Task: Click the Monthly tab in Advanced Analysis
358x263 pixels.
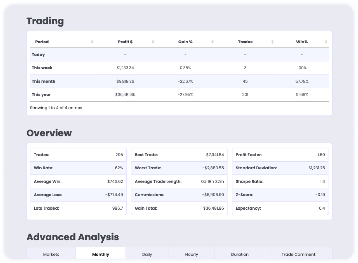Action: pyautogui.click(x=100, y=254)
